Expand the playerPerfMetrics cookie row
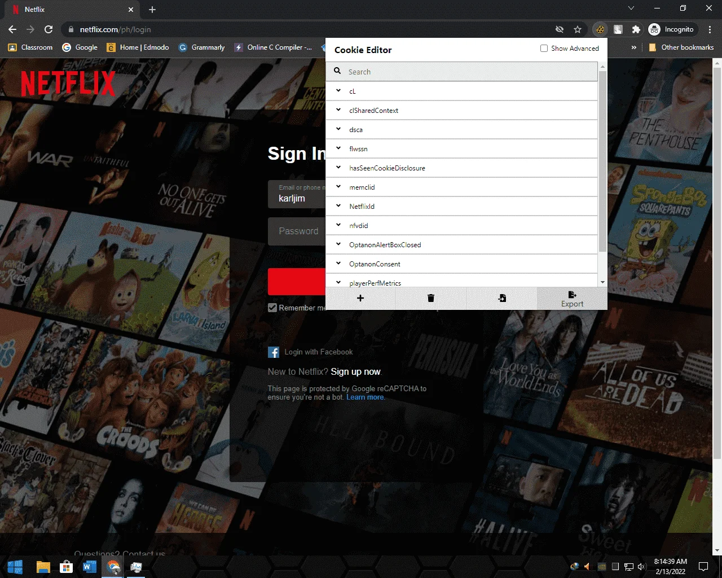This screenshot has height=578, width=722. pyautogui.click(x=461, y=281)
